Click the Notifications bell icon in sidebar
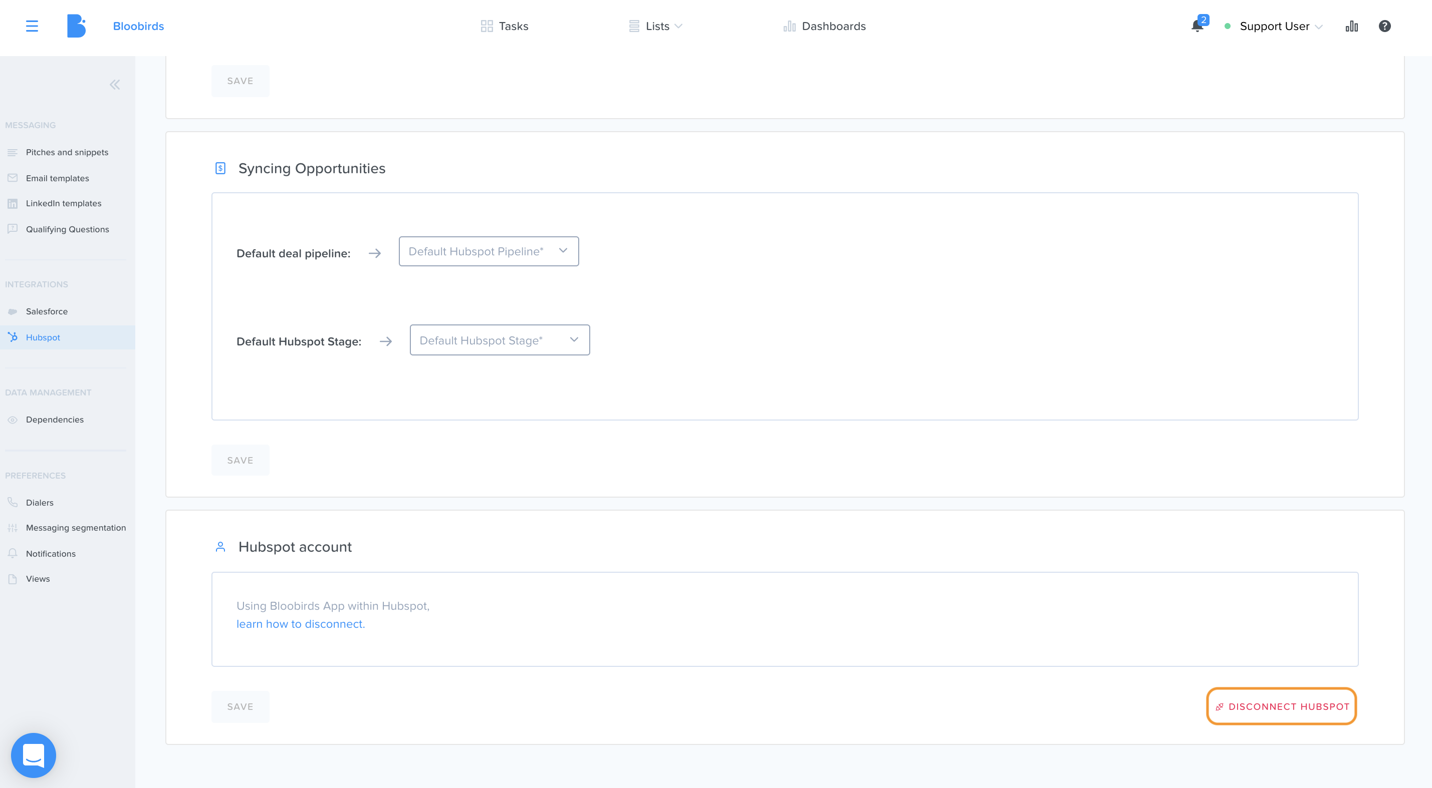Viewport: 1432px width, 788px height. [12, 553]
